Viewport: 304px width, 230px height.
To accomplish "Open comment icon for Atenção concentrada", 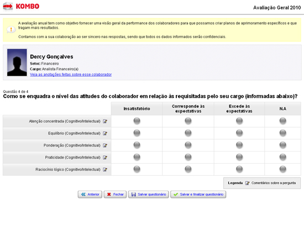I will (105, 121).
